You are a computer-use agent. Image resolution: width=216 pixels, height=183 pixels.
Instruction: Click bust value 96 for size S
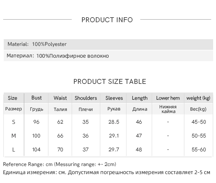tap(36, 122)
